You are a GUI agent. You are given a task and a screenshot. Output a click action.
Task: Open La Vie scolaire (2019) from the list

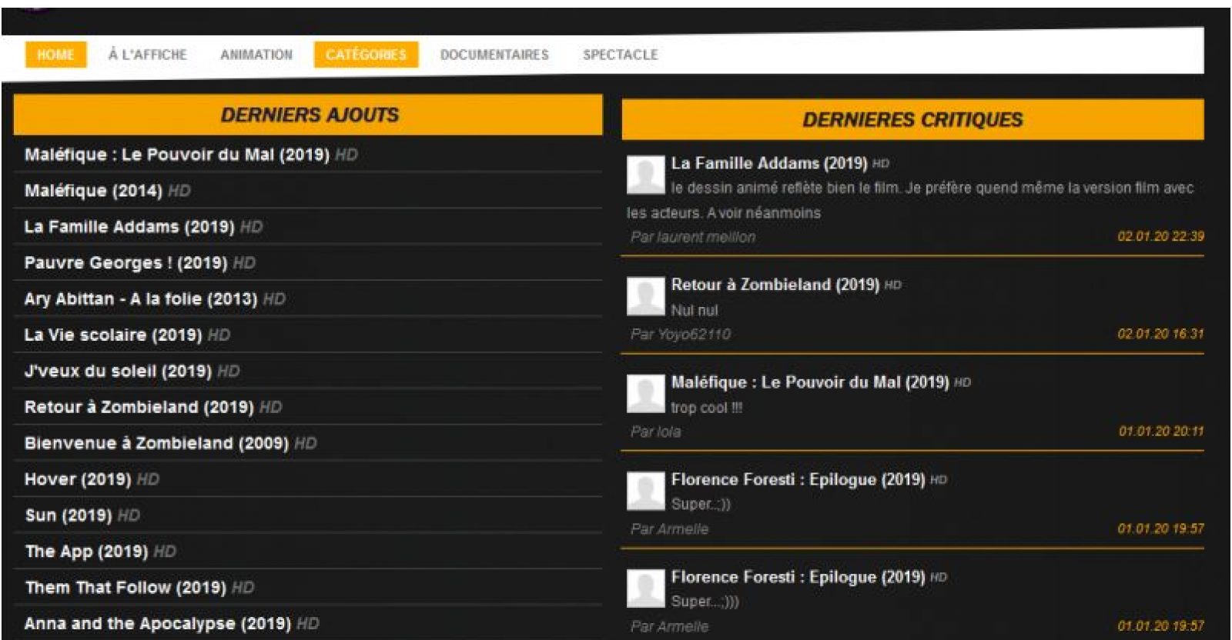coord(113,335)
